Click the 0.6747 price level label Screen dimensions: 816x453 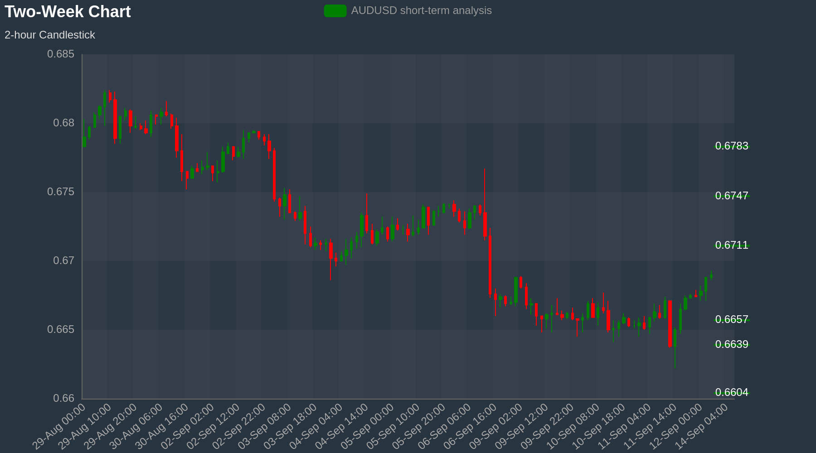[x=732, y=196]
